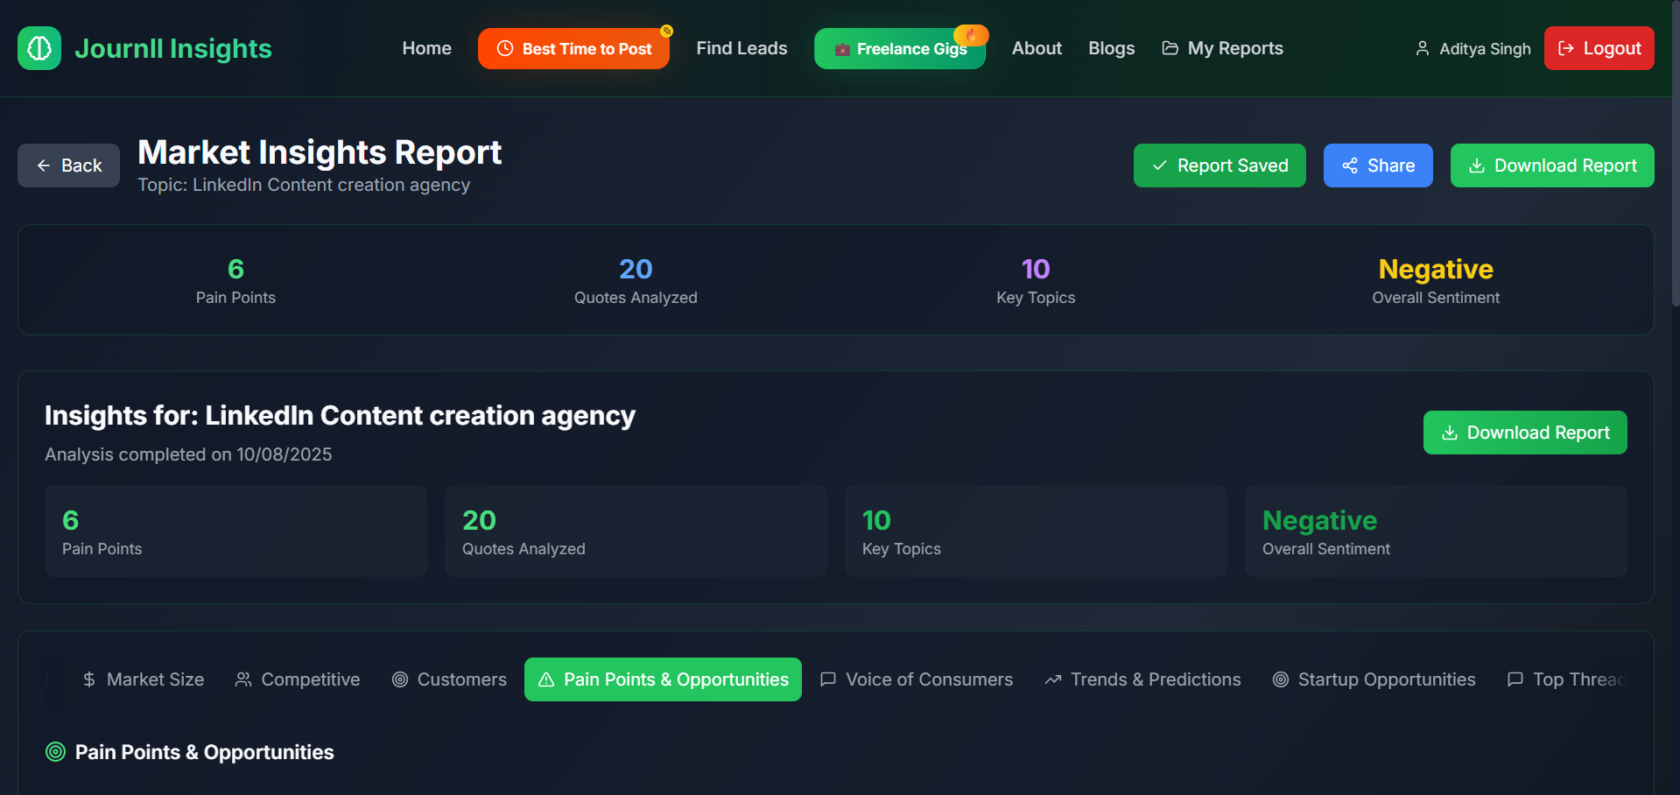
Task: Click 'Analysis completed on 10/08/2025'
Action: point(188,454)
